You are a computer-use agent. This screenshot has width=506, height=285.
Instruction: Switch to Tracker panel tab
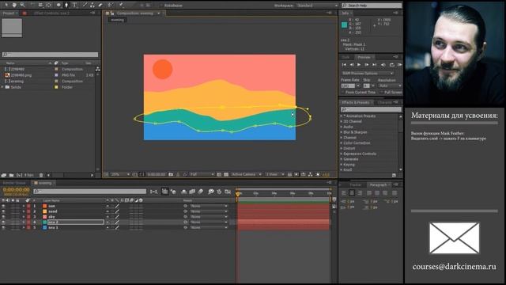(355, 184)
